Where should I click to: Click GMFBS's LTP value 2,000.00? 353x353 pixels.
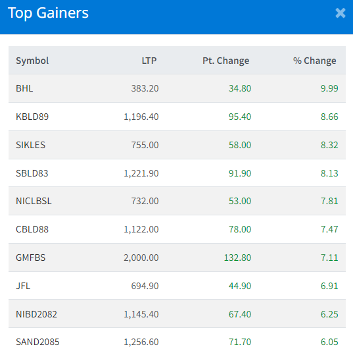coord(141,258)
